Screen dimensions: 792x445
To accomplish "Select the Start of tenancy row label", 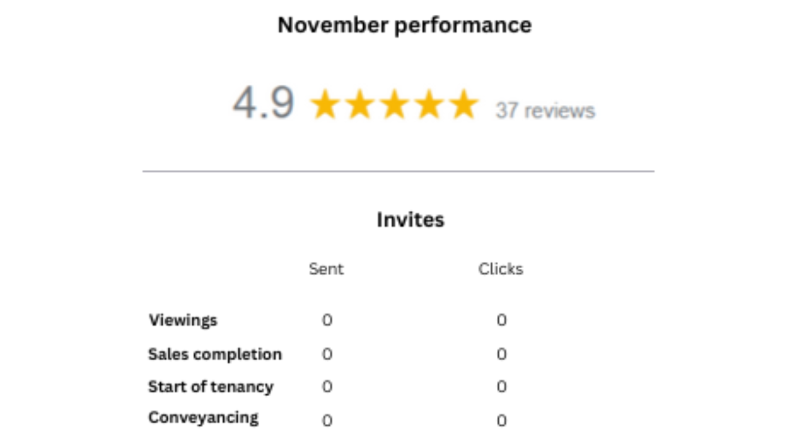I will [210, 387].
